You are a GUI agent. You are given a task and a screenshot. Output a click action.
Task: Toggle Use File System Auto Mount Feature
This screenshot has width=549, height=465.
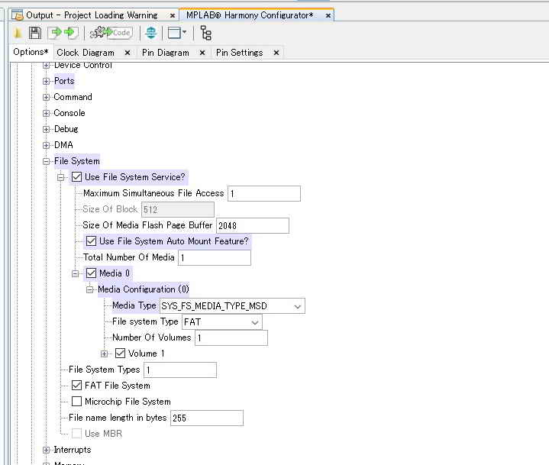click(x=91, y=241)
